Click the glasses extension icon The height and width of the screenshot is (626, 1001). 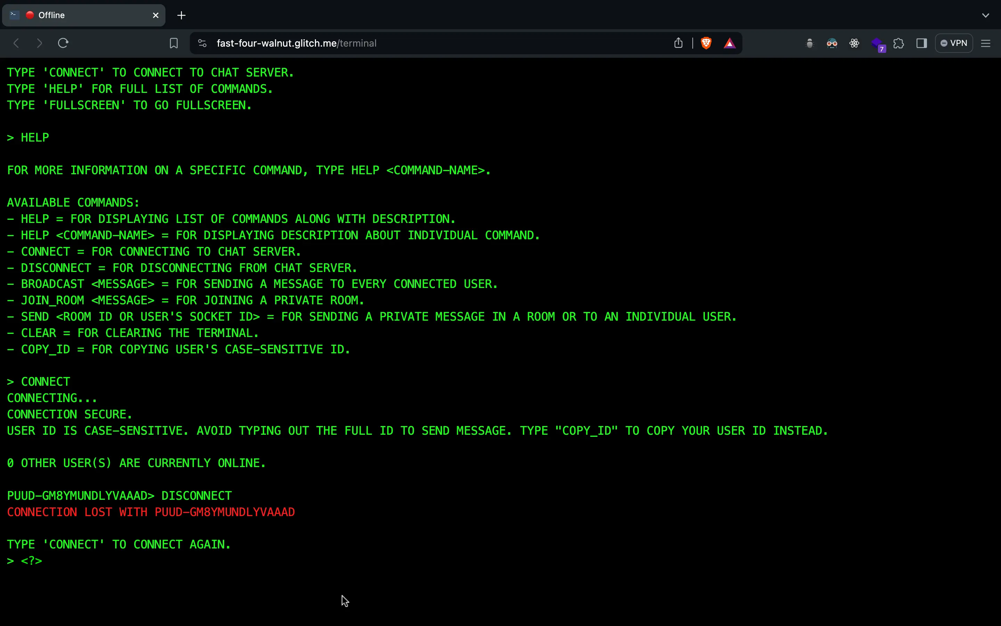(832, 43)
